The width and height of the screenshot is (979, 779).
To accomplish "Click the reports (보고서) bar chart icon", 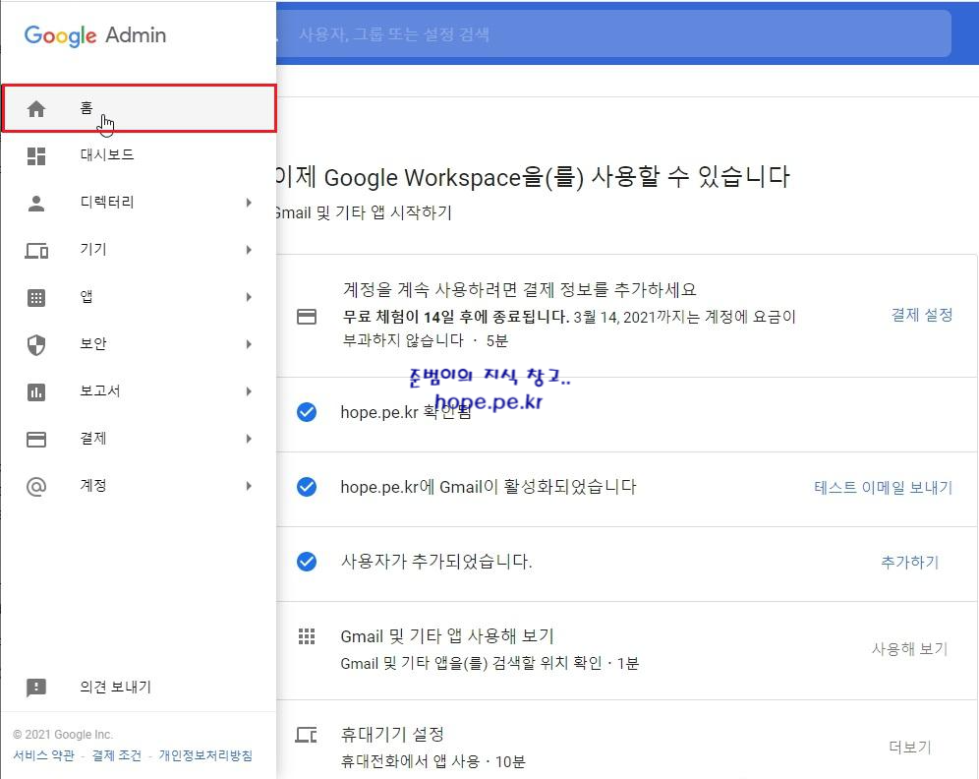I will [36, 392].
